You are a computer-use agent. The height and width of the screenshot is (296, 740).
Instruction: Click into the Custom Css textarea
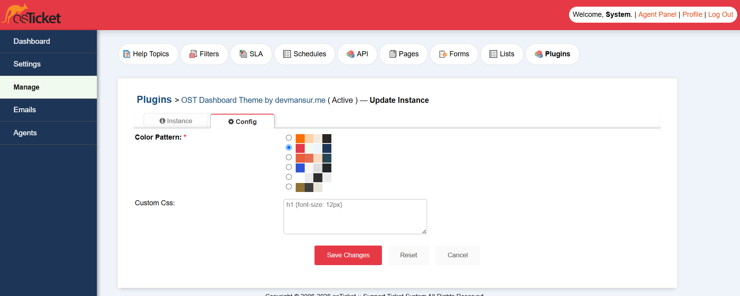coord(355,217)
